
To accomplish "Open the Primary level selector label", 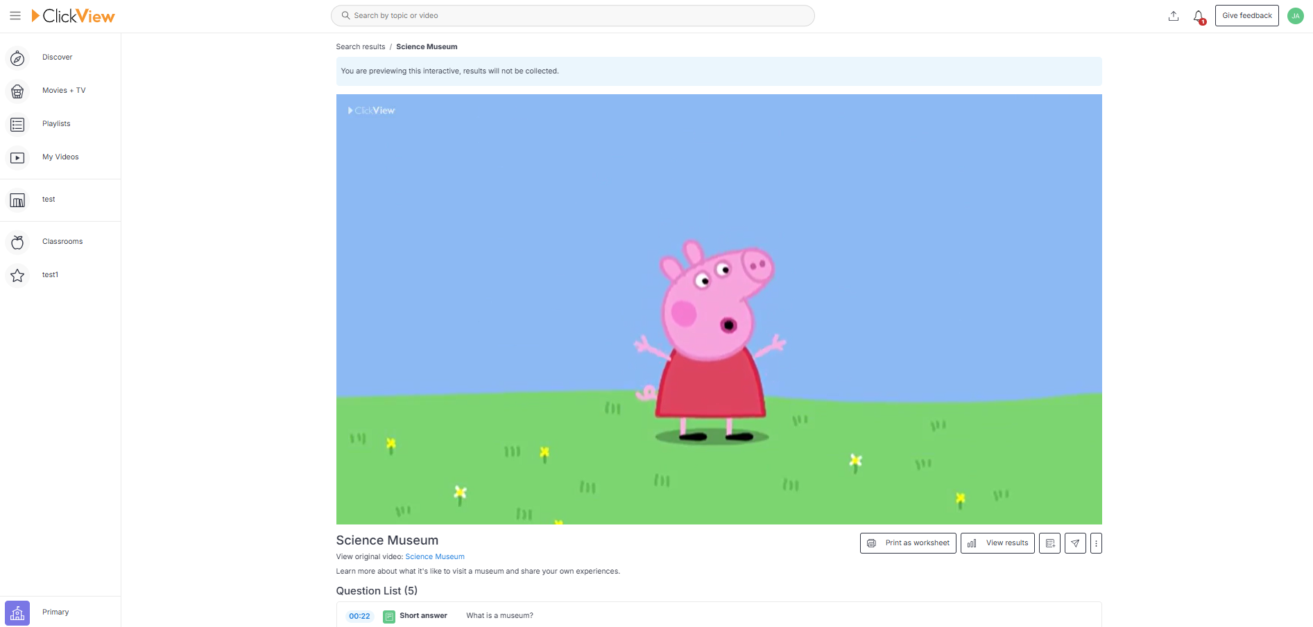I will (x=55, y=612).
